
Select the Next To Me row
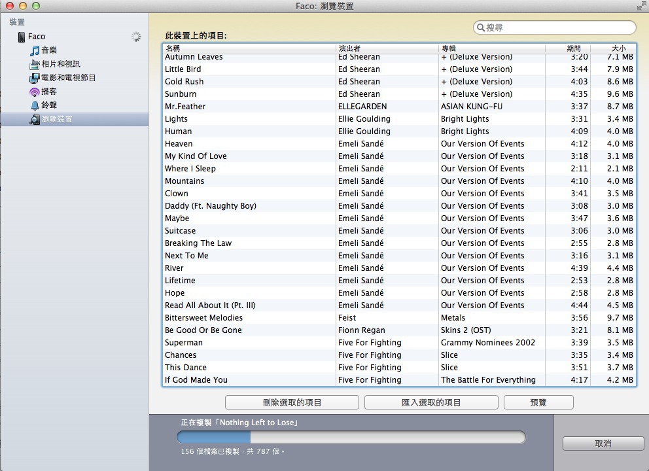(400, 255)
